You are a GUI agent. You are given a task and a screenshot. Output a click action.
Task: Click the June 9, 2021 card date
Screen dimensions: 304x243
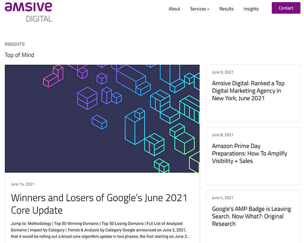223,72
